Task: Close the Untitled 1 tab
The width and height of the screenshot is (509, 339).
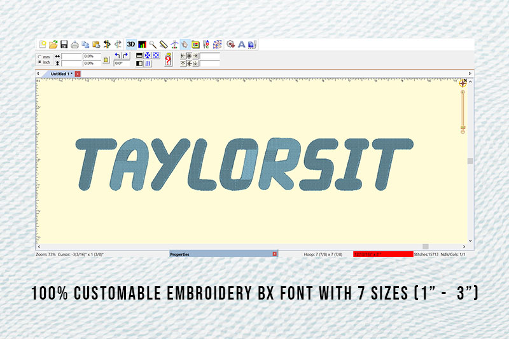Action: click(x=78, y=74)
